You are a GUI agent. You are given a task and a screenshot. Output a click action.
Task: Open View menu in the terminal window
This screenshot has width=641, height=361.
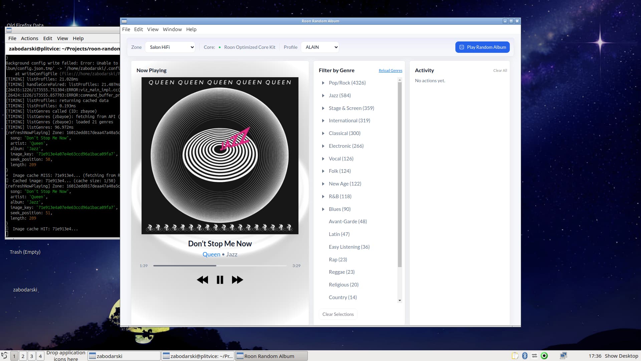pyautogui.click(x=62, y=38)
